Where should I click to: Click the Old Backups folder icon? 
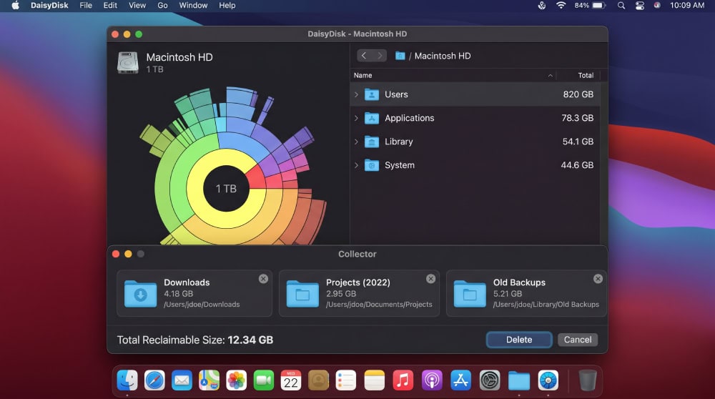tap(470, 294)
